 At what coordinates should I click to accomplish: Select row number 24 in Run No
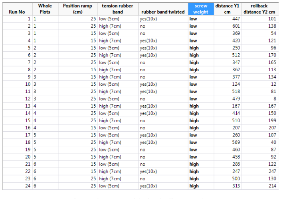[17, 186]
